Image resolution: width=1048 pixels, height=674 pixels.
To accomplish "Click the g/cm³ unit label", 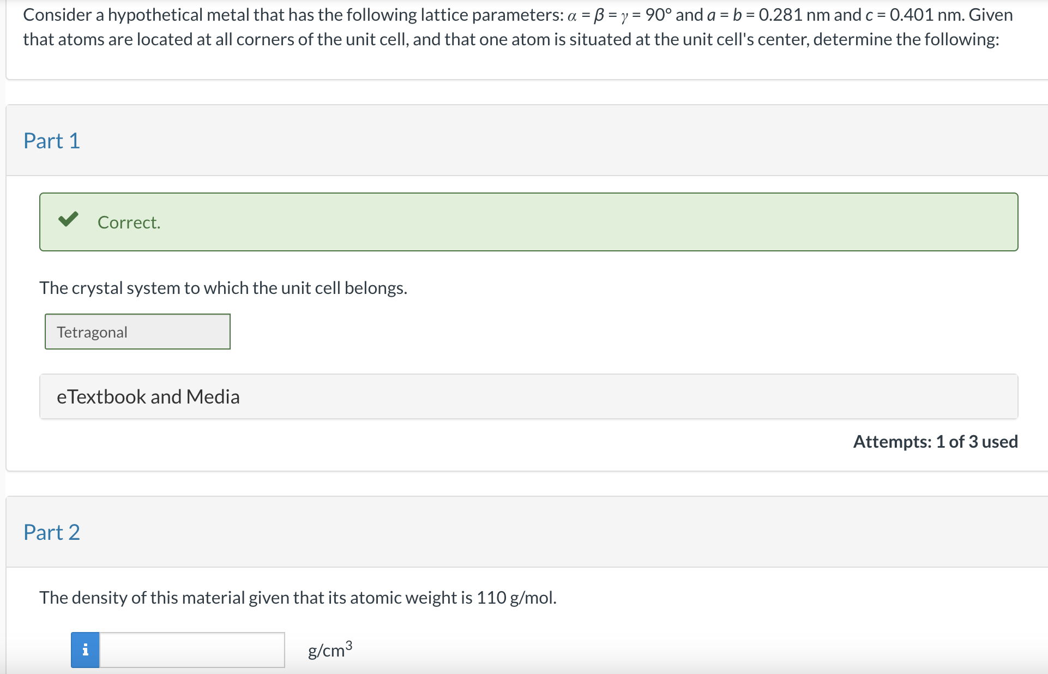I will [x=330, y=649].
